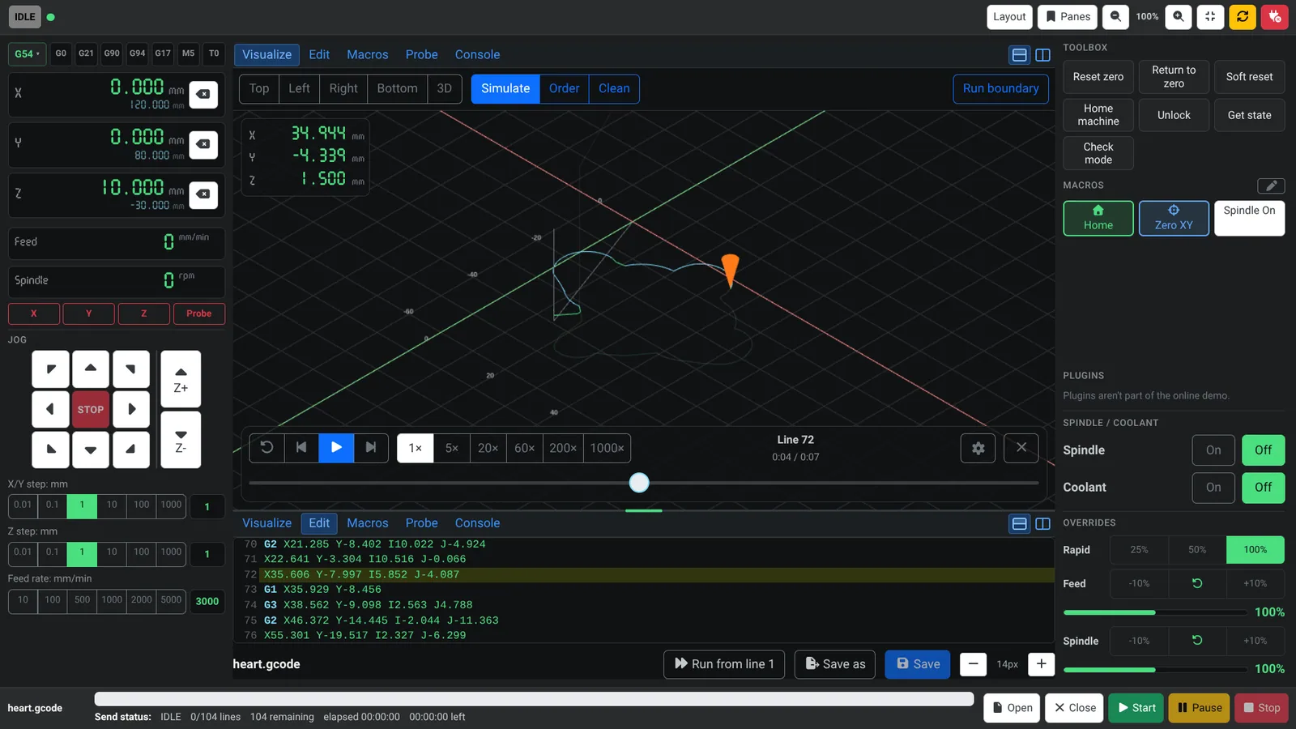Restart simulation with the rewind icon
This screenshot has height=729, width=1296.
point(266,448)
